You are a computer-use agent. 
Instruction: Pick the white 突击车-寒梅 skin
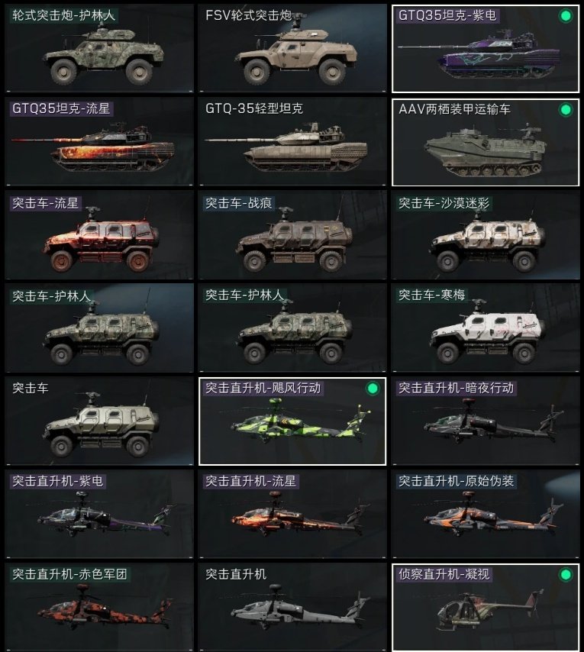pyautogui.click(x=486, y=328)
